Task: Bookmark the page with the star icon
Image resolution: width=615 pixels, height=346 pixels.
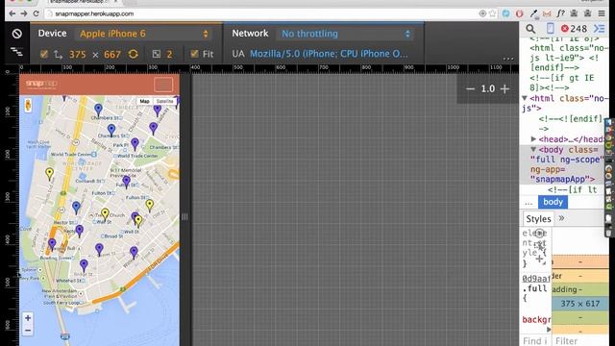Action: point(493,13)
